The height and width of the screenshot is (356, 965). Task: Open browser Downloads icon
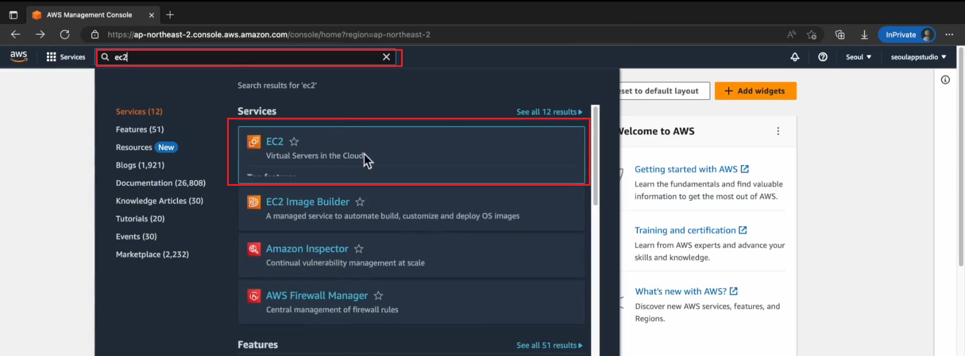864,35
